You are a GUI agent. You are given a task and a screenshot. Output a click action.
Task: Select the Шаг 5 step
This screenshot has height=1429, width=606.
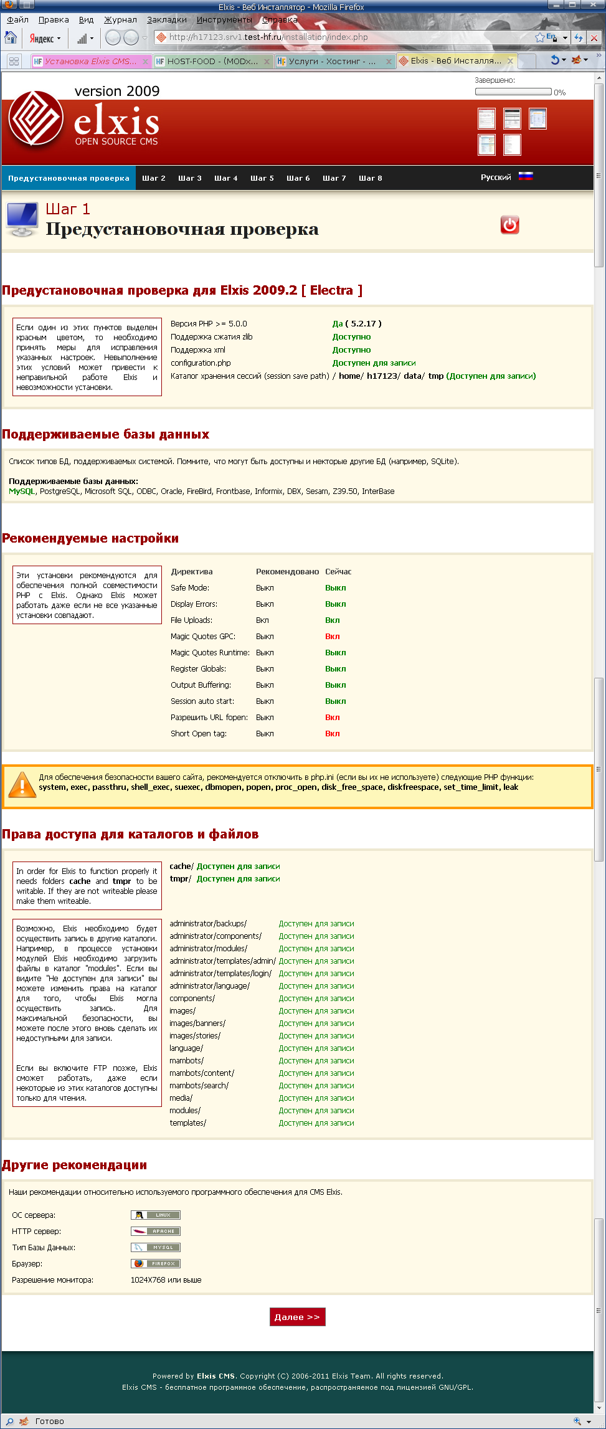point(262,178)
